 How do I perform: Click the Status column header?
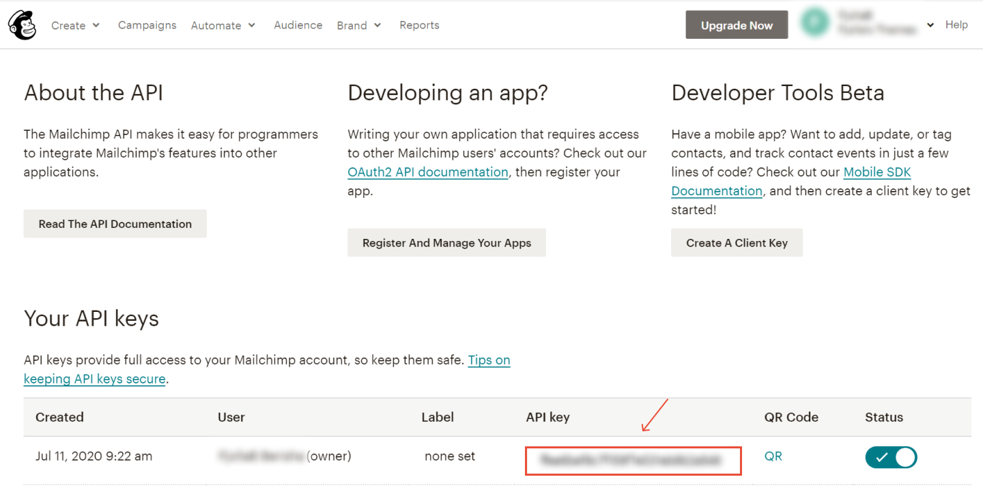pyautogui.click(x=884, y=417)
